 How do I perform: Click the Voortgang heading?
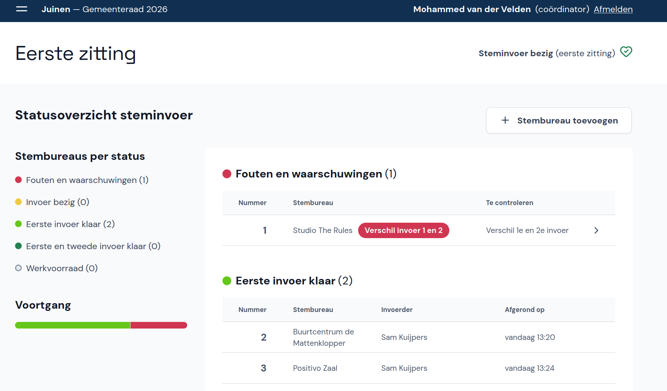pyautogui.click(x=43, y=305)
